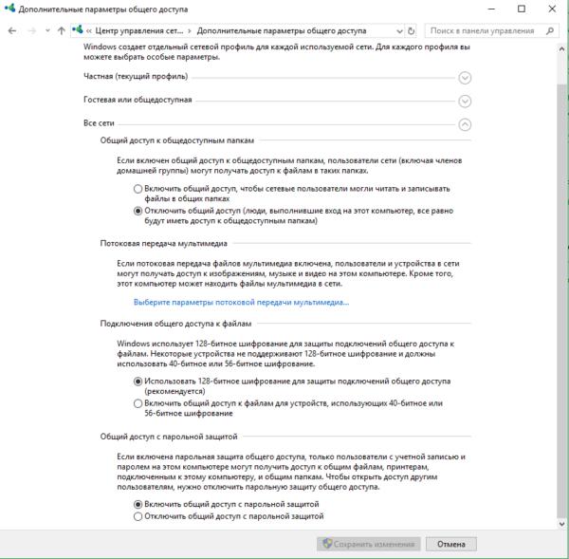
Task: Go back with the left arrow
Action: [x=12, y=31]
